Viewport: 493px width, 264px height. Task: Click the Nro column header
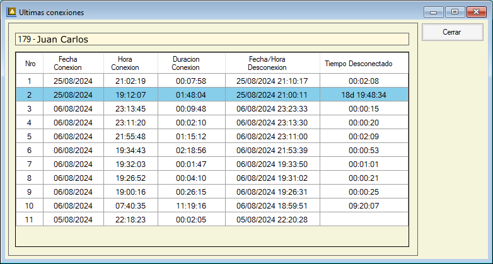(30, 63)
